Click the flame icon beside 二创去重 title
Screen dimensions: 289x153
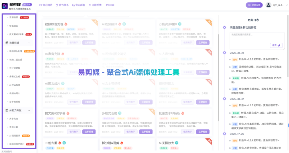click(x=60, y=143)
